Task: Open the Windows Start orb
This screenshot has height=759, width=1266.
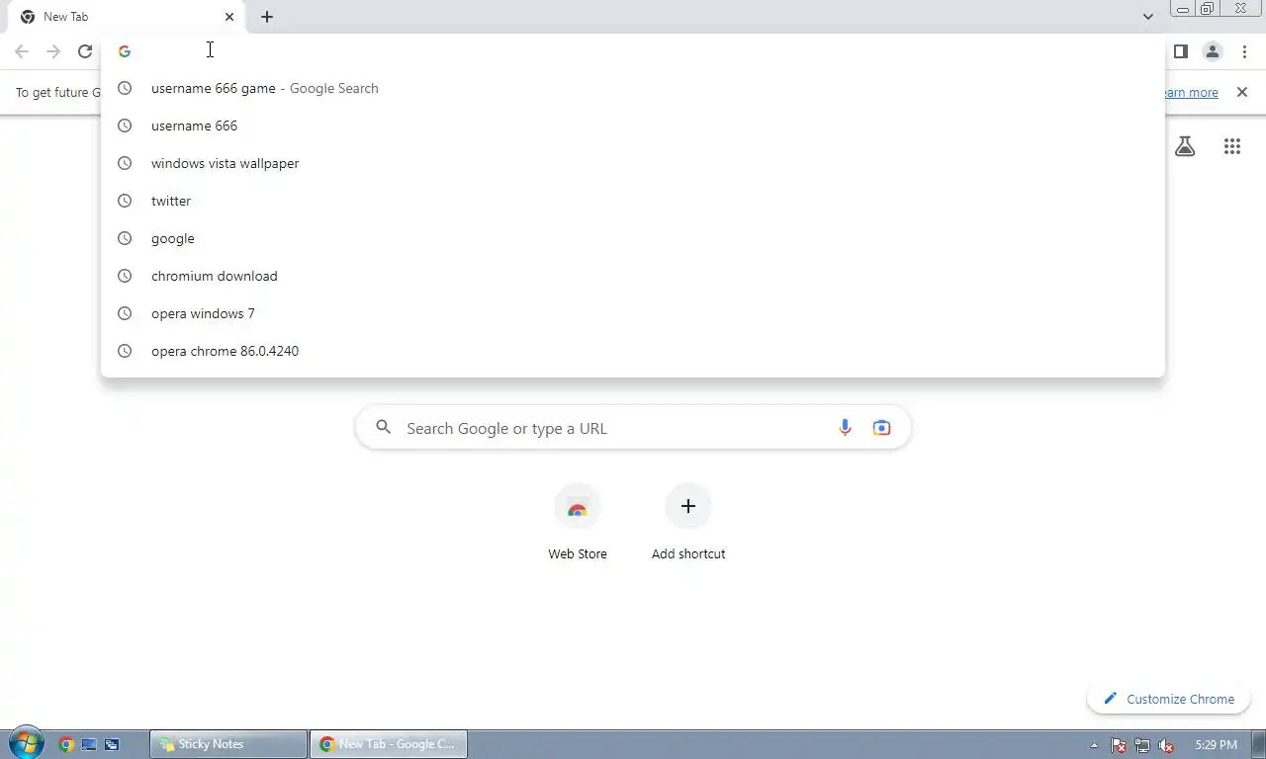Action: point(25,743)
